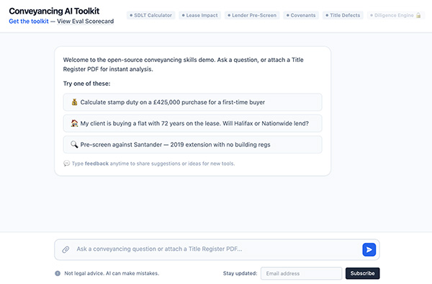Click the money bag emoji icon
The image size is (432, 284).
[x=74, y=102]
